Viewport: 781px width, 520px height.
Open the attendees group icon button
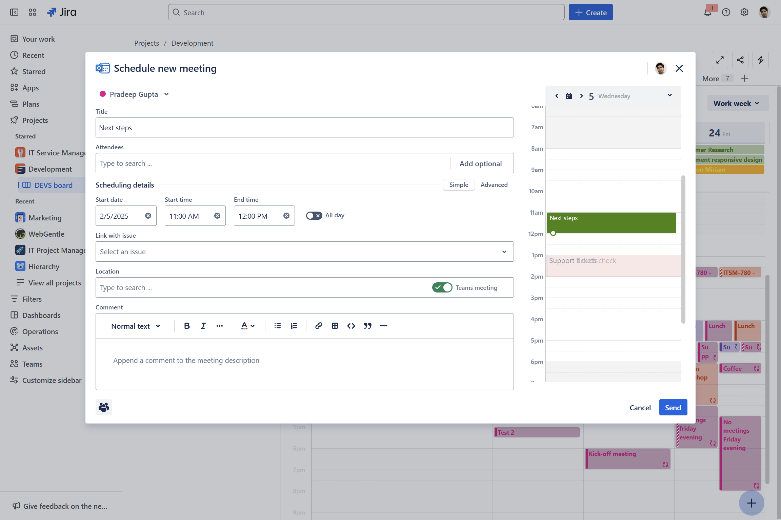[x=104, y=407]
